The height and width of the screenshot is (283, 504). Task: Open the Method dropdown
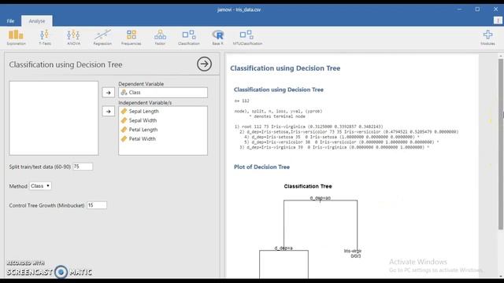40,186
